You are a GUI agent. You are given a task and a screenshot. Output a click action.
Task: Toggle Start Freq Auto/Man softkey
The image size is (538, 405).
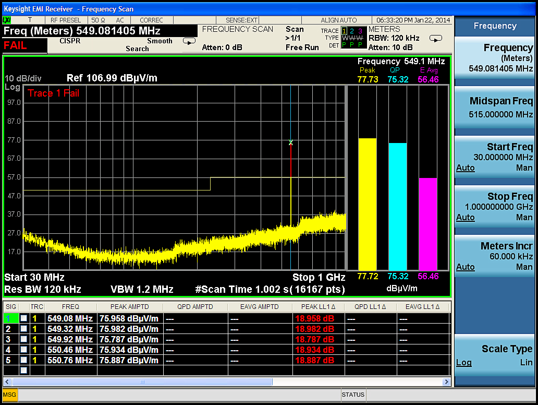tap(494, 158)
